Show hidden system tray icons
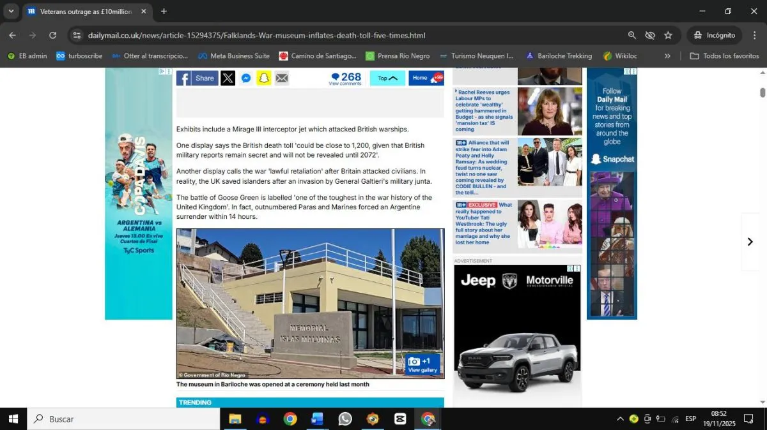Screen dimensions: 767x430 pos(619,419)
